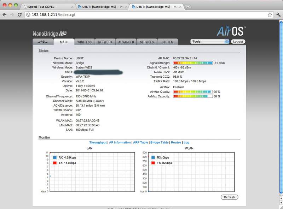Click the browser back arrow

click(5, 15)
